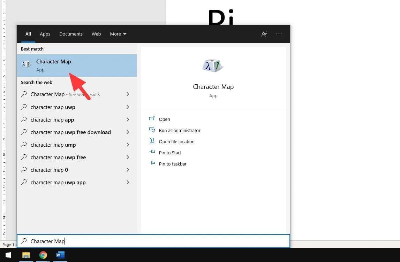
Task: Click Open in the preview pane
Action: [164, 119]
